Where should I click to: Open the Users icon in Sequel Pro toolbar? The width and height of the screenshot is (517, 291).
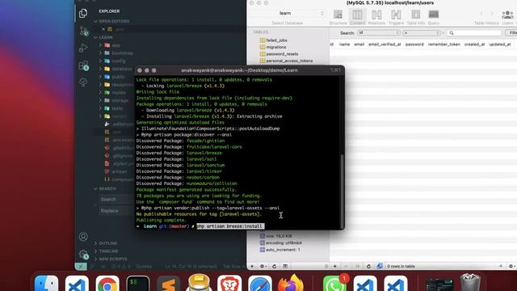pos(507,17)
